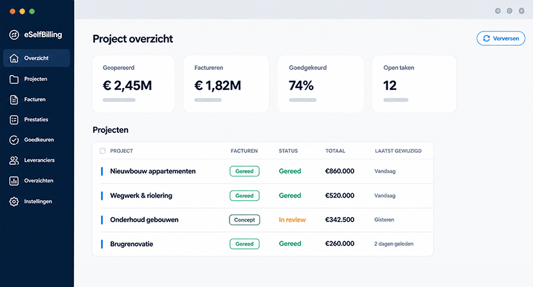This screenshot has height=287, width=533.
Task: Click the Leveranciers people icon
Action: (x=14, y=161)
